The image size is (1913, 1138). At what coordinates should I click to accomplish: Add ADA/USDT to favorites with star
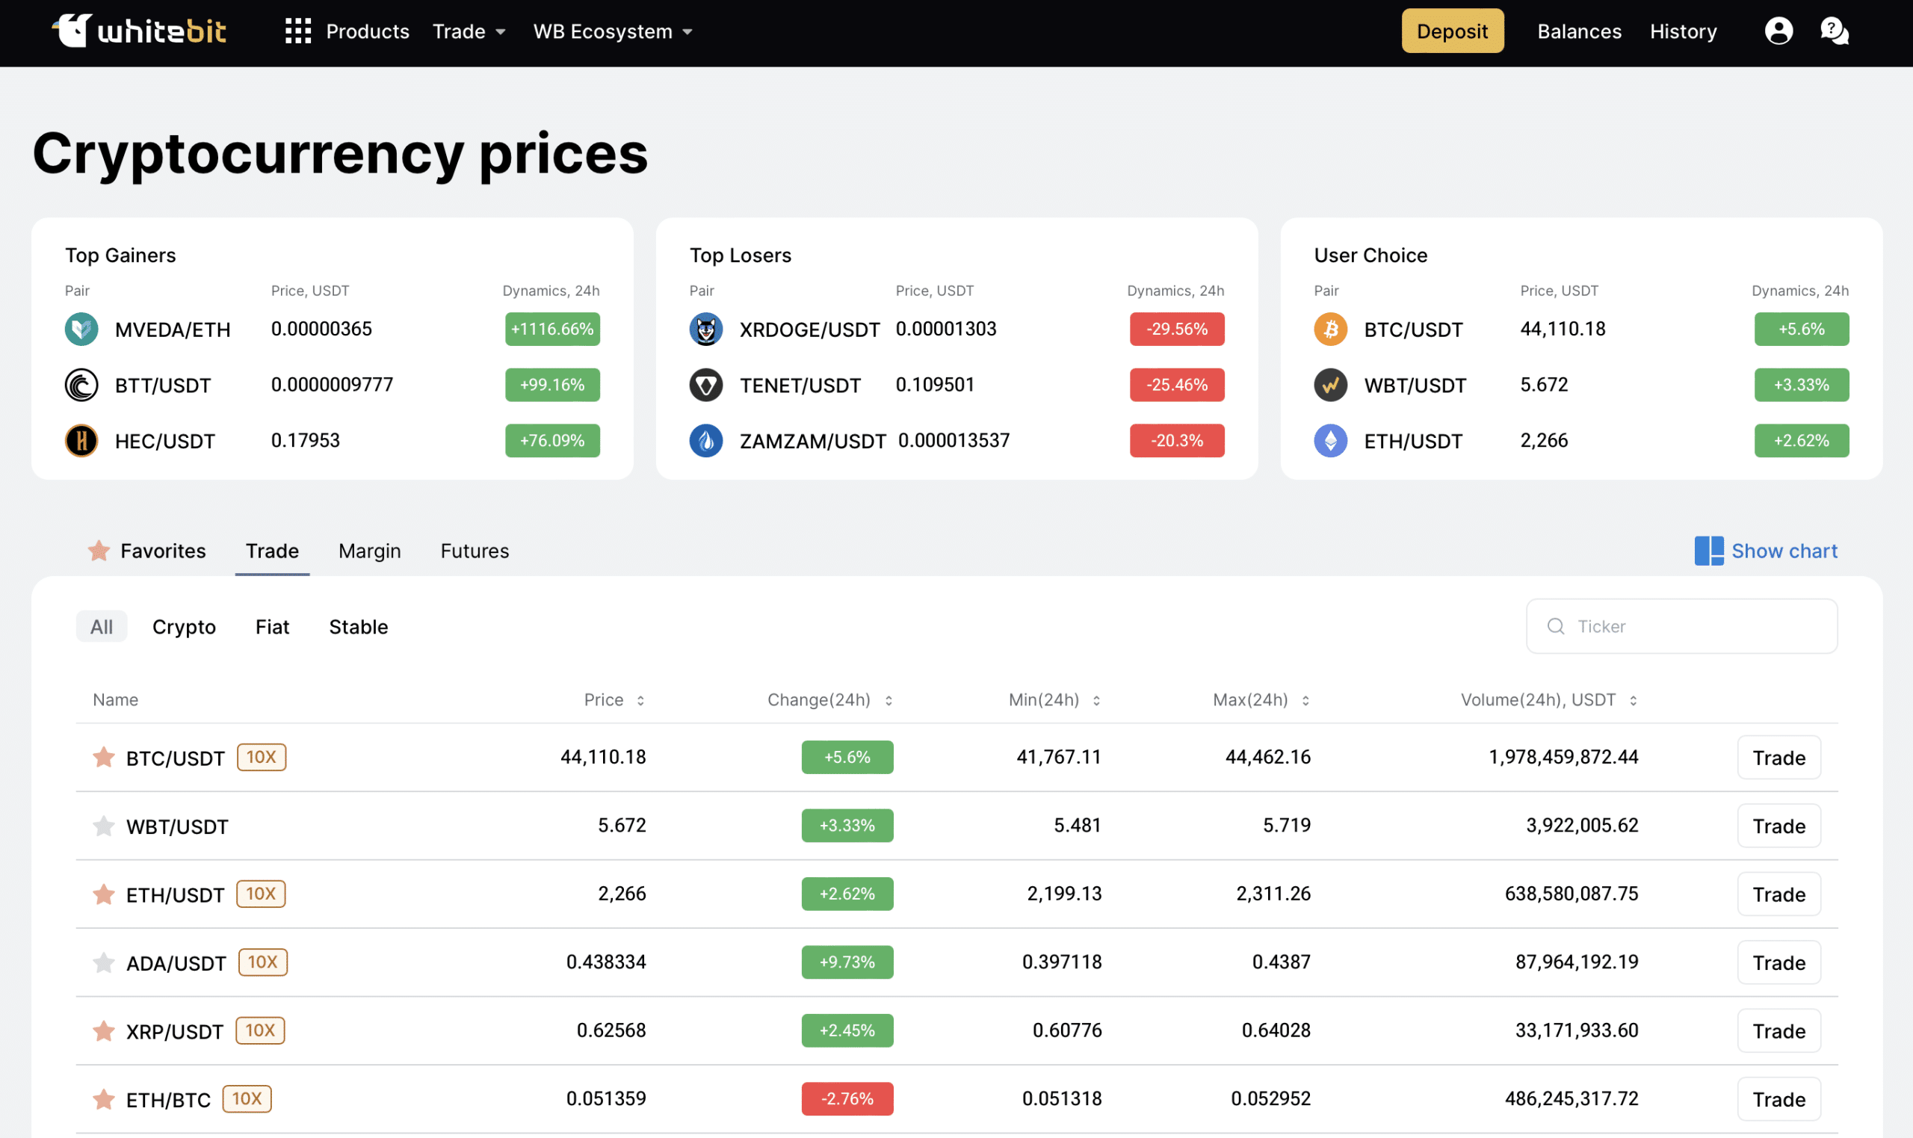[x=104, y=962]
